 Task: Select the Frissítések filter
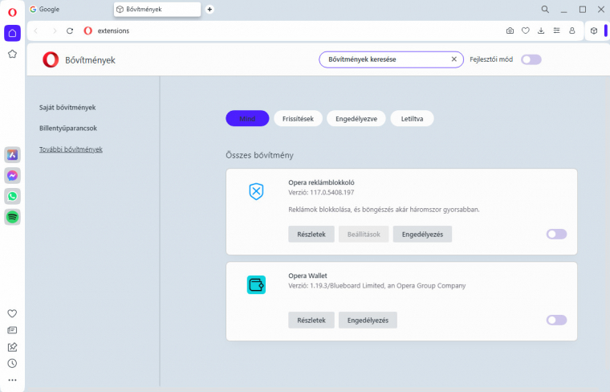click(298, 118)
